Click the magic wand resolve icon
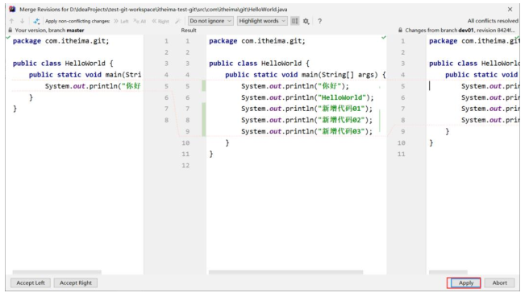Screen dimensions: 529x301 177,21
